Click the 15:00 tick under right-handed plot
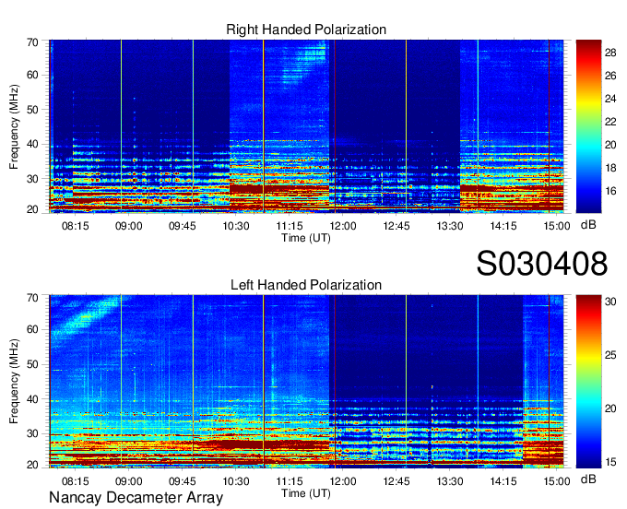Screen dimensions: 627x509 point(557,226)
